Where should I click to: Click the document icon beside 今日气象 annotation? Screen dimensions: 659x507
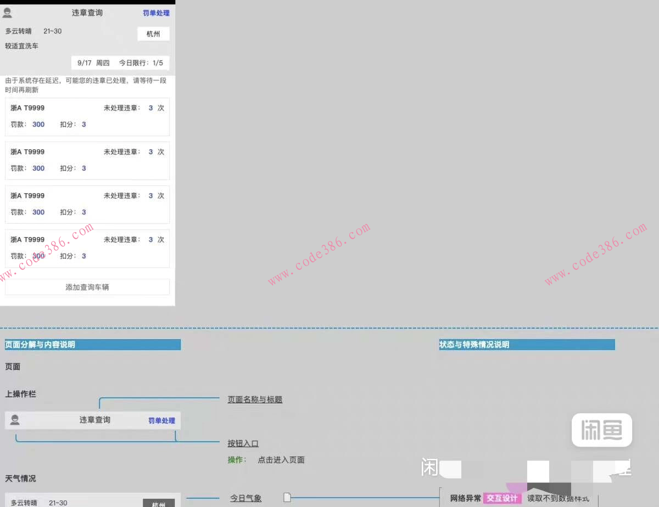pyautogui.click(x=287, y=498)
